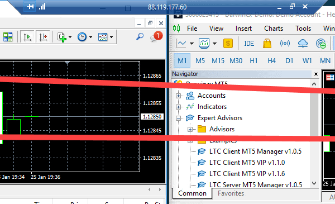Collapse the Expert Advisors node

(178, 118)
